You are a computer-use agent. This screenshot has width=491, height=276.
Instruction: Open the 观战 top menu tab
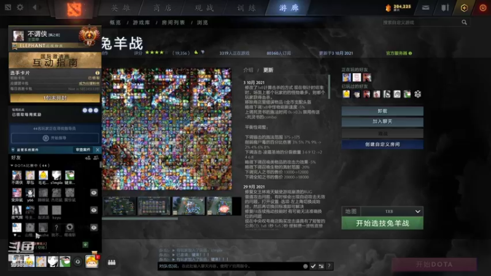pos(204,8)
